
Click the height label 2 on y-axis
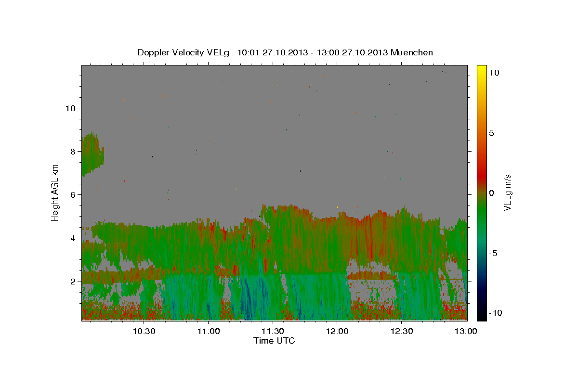click(x=73, y=281)
